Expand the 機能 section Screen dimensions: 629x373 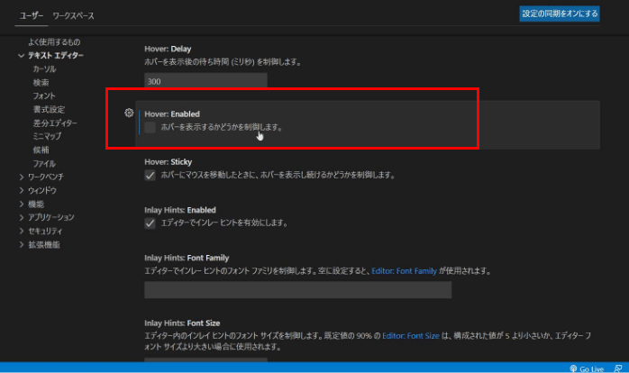point(22,204)
